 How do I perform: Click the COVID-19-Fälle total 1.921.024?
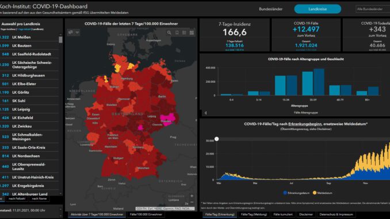click(306, 45)
